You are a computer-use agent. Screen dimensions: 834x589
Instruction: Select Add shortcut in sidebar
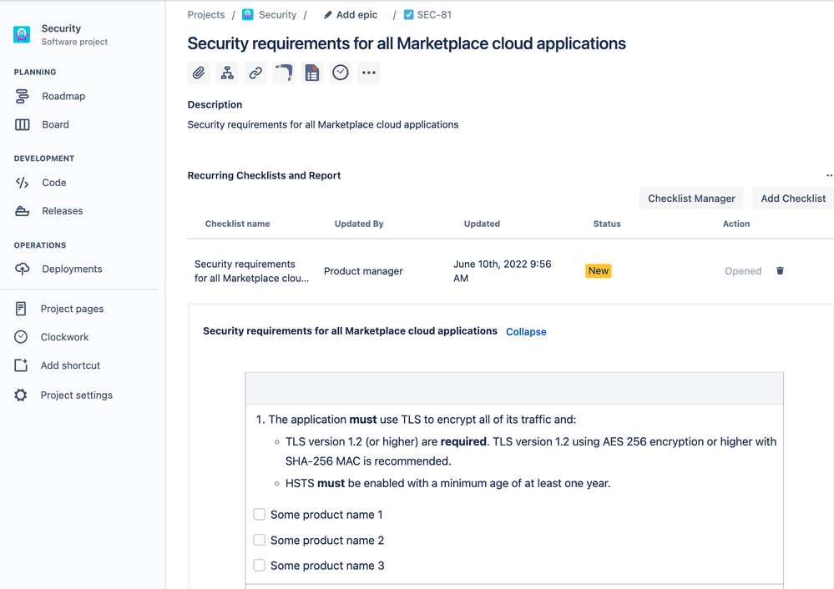point(70,365)
